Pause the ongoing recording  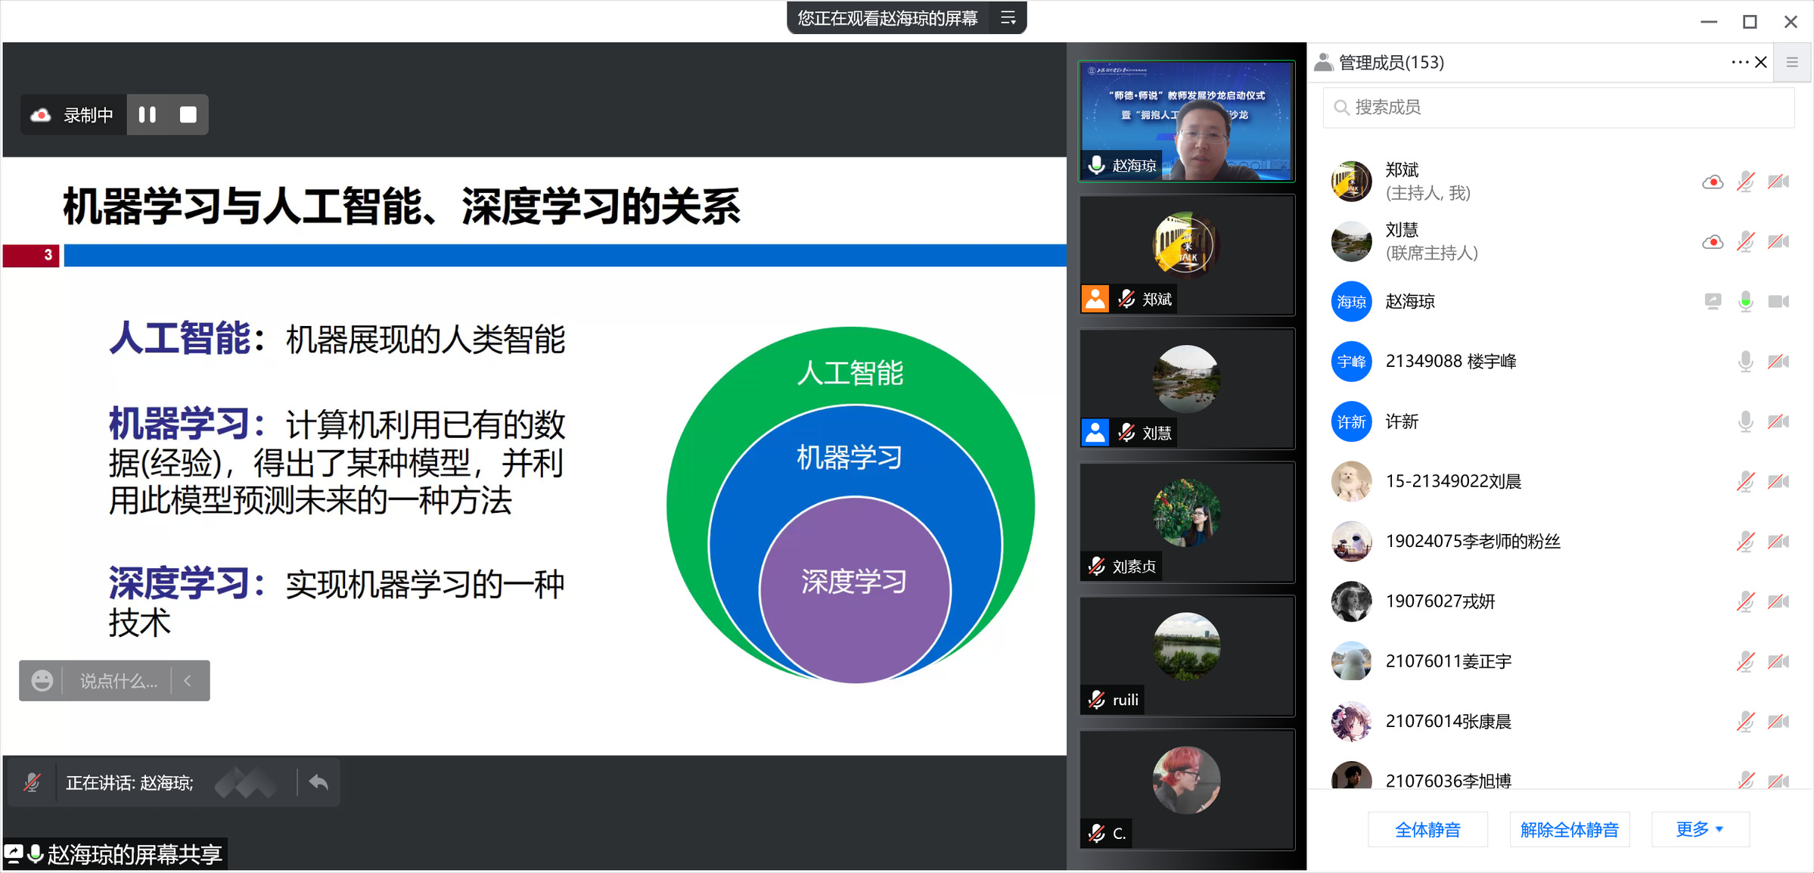coord(148,115)
